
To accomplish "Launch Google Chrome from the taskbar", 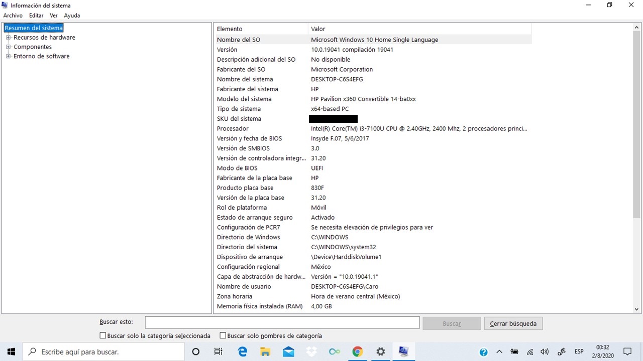I will (x=357, y=351).
